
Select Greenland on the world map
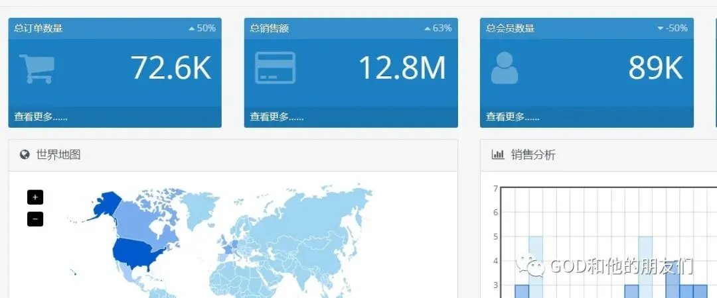[x=199, y=209]
